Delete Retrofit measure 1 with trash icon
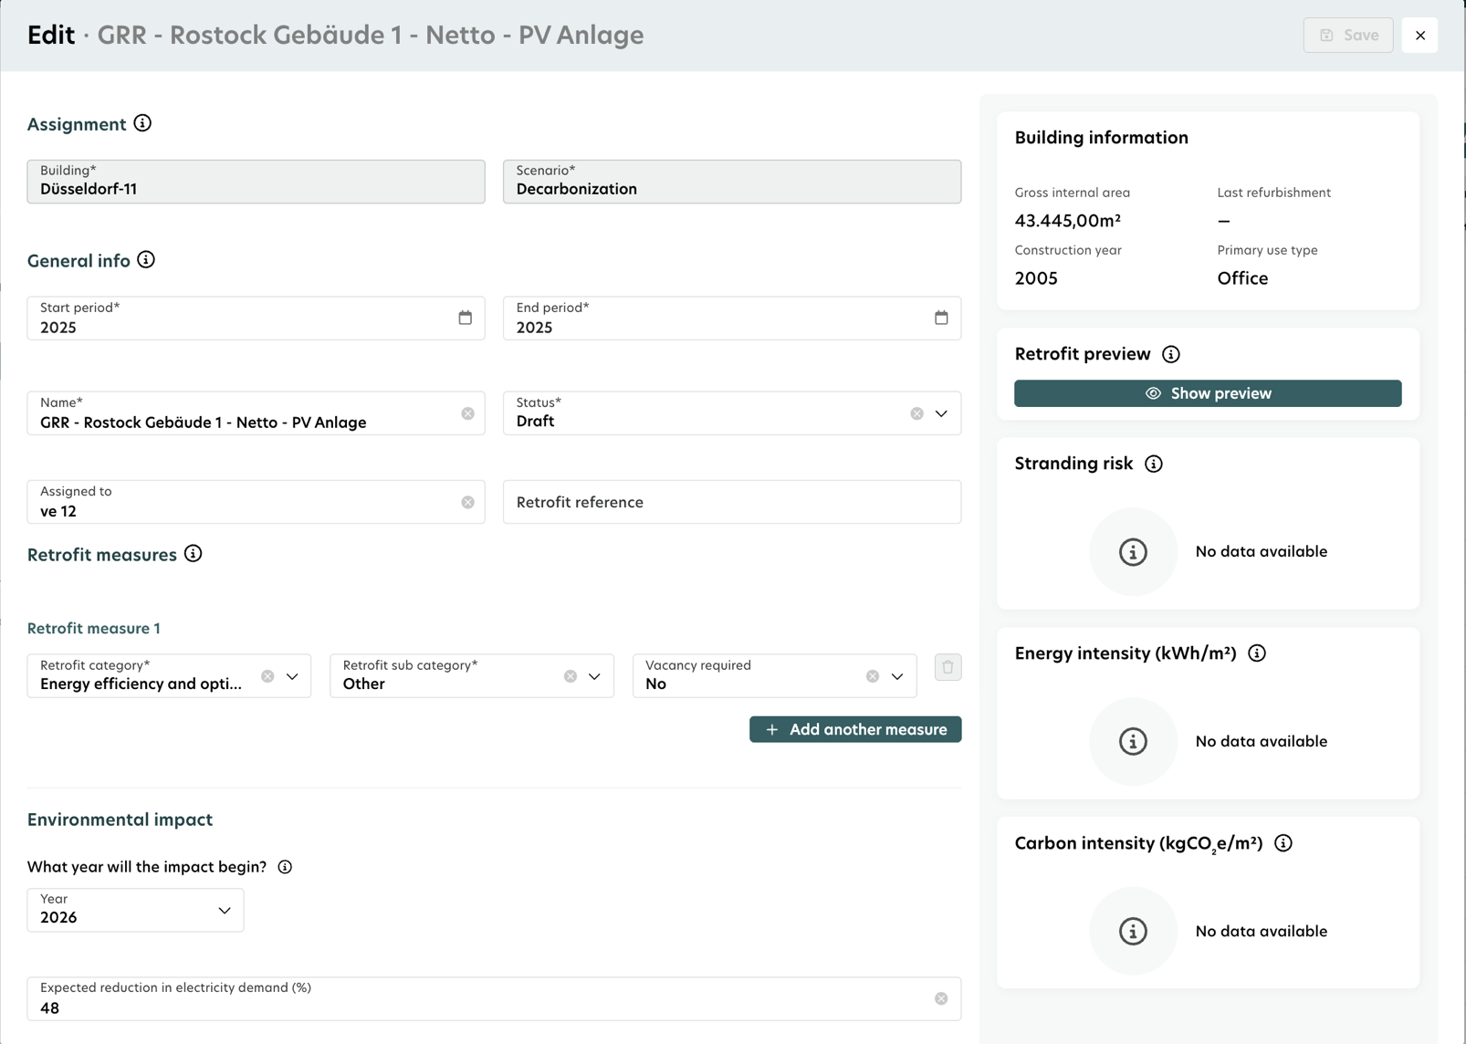The image size is (1466, 1044). click(948, 667)
